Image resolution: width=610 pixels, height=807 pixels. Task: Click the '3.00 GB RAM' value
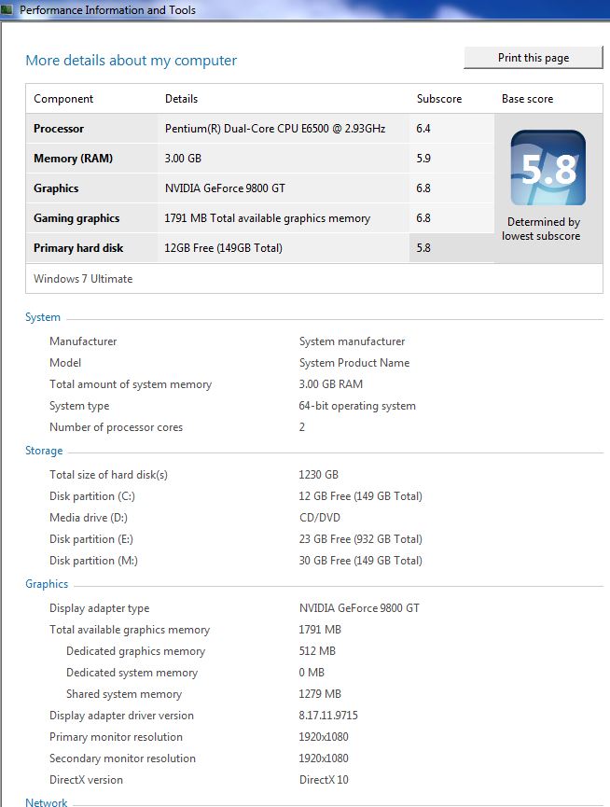331,384
